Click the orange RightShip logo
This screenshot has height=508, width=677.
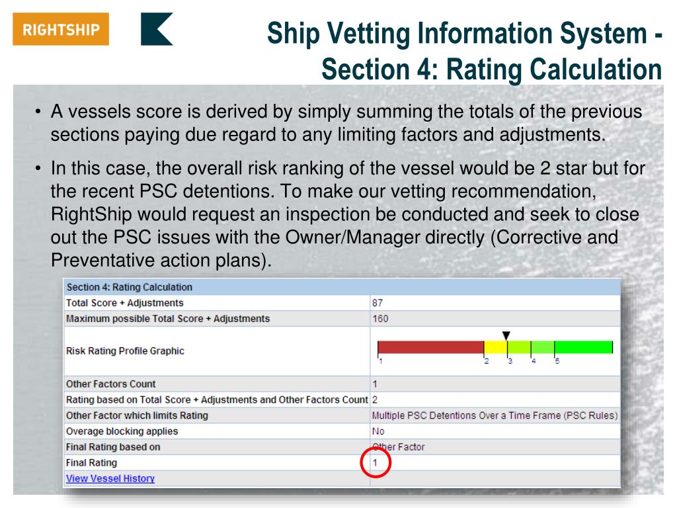pos(61,29)
